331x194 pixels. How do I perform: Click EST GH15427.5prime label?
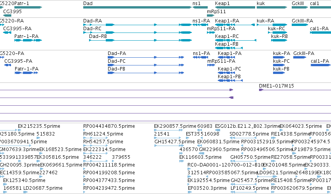[175, 142]
